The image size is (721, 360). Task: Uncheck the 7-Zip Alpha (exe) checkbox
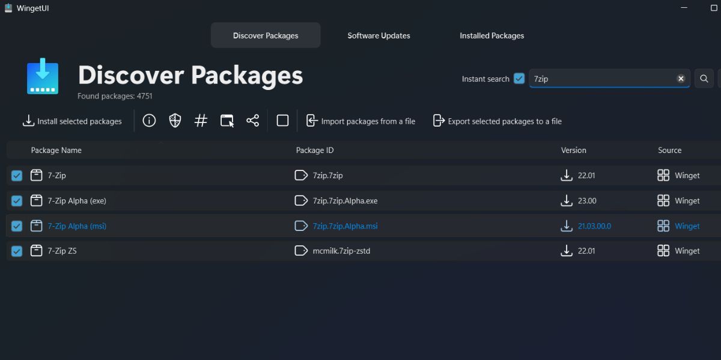17,200
